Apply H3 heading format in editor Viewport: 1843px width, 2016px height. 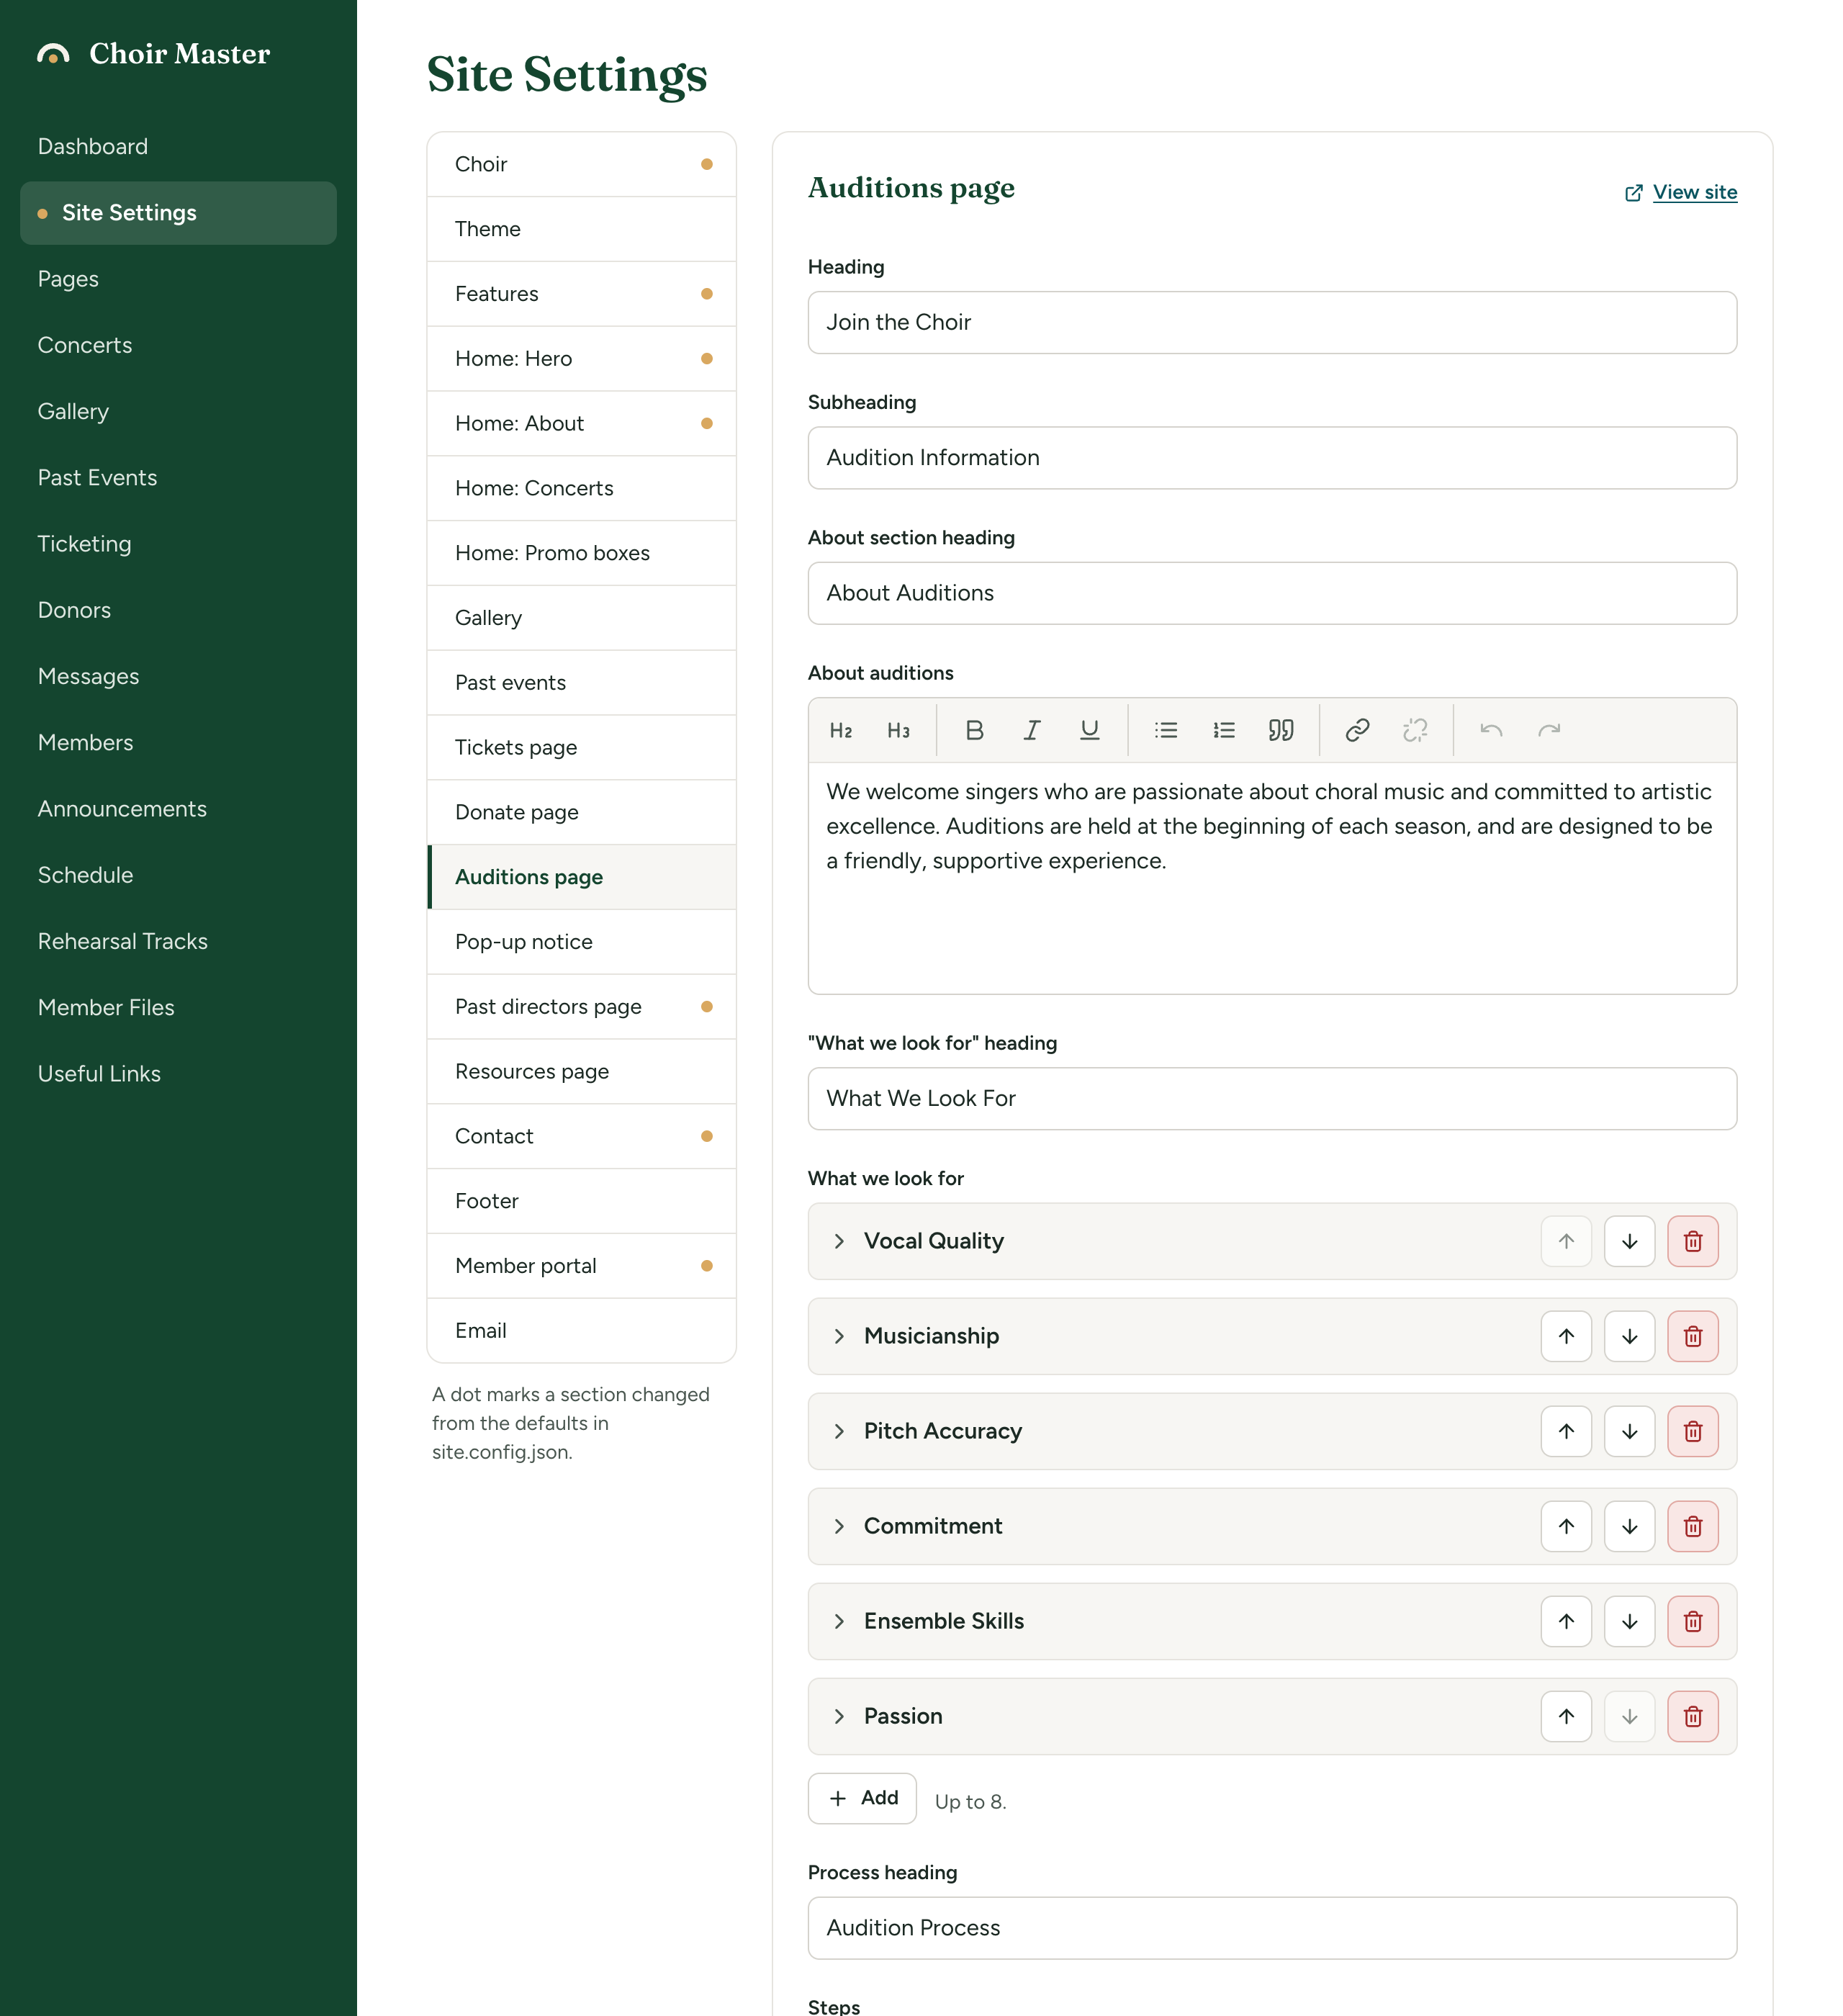pyautogui.click(x=898, y=730)
